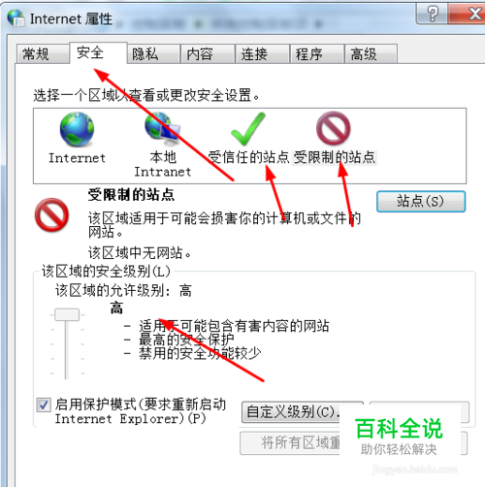Click the 安全 tab

pos(98,52)
